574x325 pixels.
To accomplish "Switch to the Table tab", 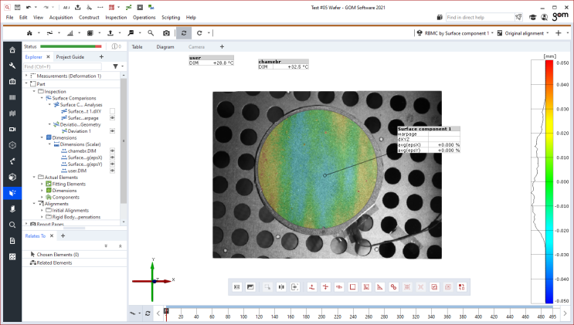I will pos(137,47).
